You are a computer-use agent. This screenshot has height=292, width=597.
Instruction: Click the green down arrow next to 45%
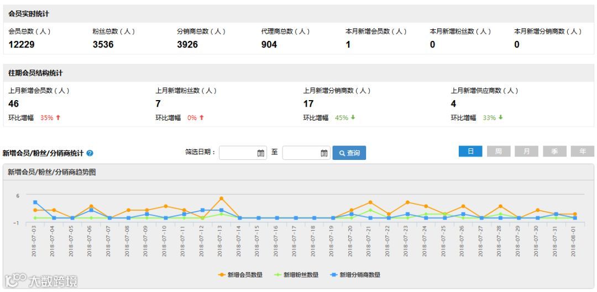click(x=353, y=118)
